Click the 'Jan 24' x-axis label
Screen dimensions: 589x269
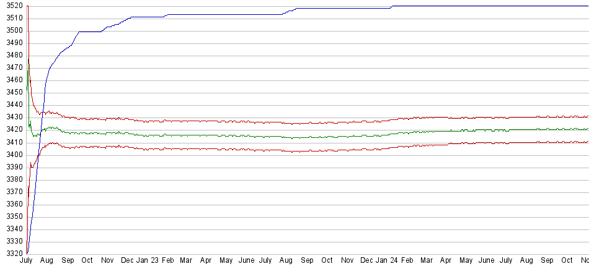coord(387,261)
